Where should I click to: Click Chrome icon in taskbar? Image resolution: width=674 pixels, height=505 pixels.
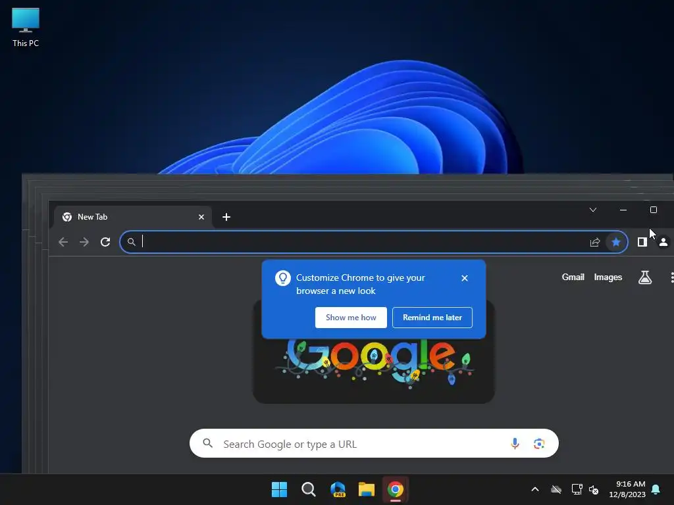click(396, 489)
